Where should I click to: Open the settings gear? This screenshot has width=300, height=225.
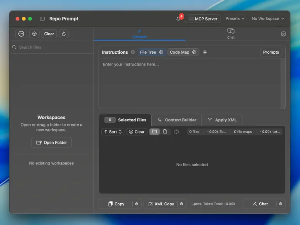(283, 34)
